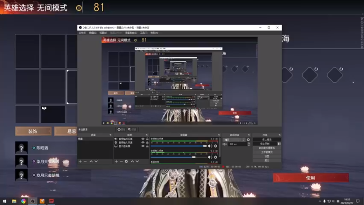Viewport: 364px width, 205px height.
Task: Open the 文件(F) menu in OBS
Action: [x=82, y=33]
